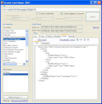Click the list name horizontal scrollbar thumb
This screenshot has width=102, height=104.
pyautogui.click(x=11, y=64)
